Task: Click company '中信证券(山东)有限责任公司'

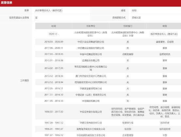Action: [91, 95]
